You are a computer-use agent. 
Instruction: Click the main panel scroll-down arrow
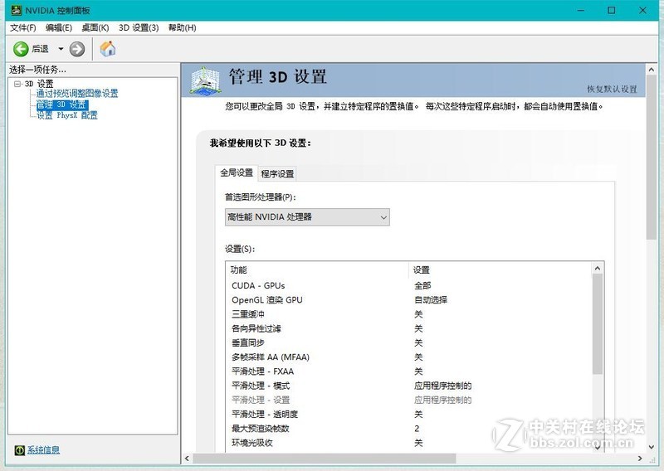(652, 447)
